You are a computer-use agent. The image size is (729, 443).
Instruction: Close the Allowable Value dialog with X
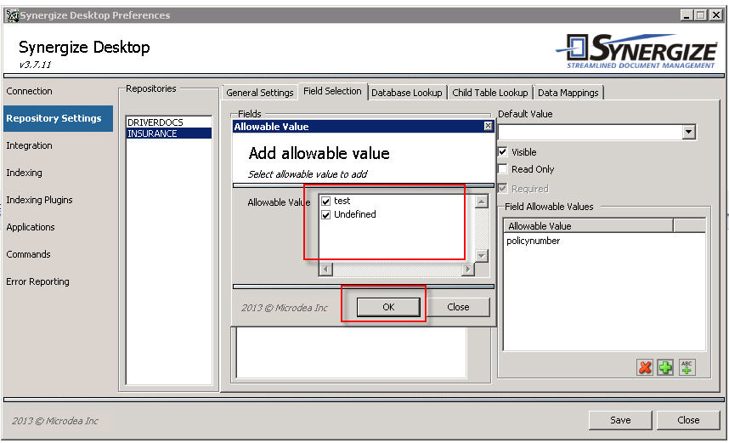(x=488, y=126)
